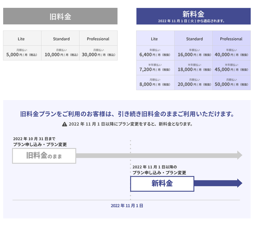
Task: Click the 50,000 yen monthly Professional price
Action: (231, 83)
